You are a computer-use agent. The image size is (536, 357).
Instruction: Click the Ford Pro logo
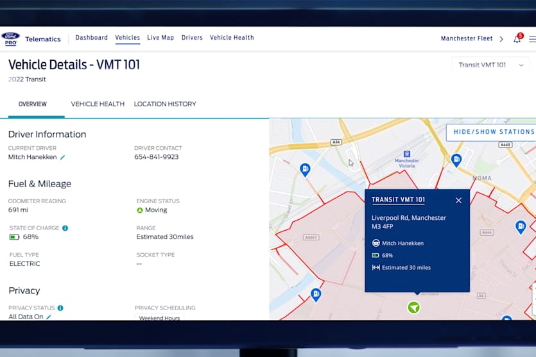tap(11, 38)
